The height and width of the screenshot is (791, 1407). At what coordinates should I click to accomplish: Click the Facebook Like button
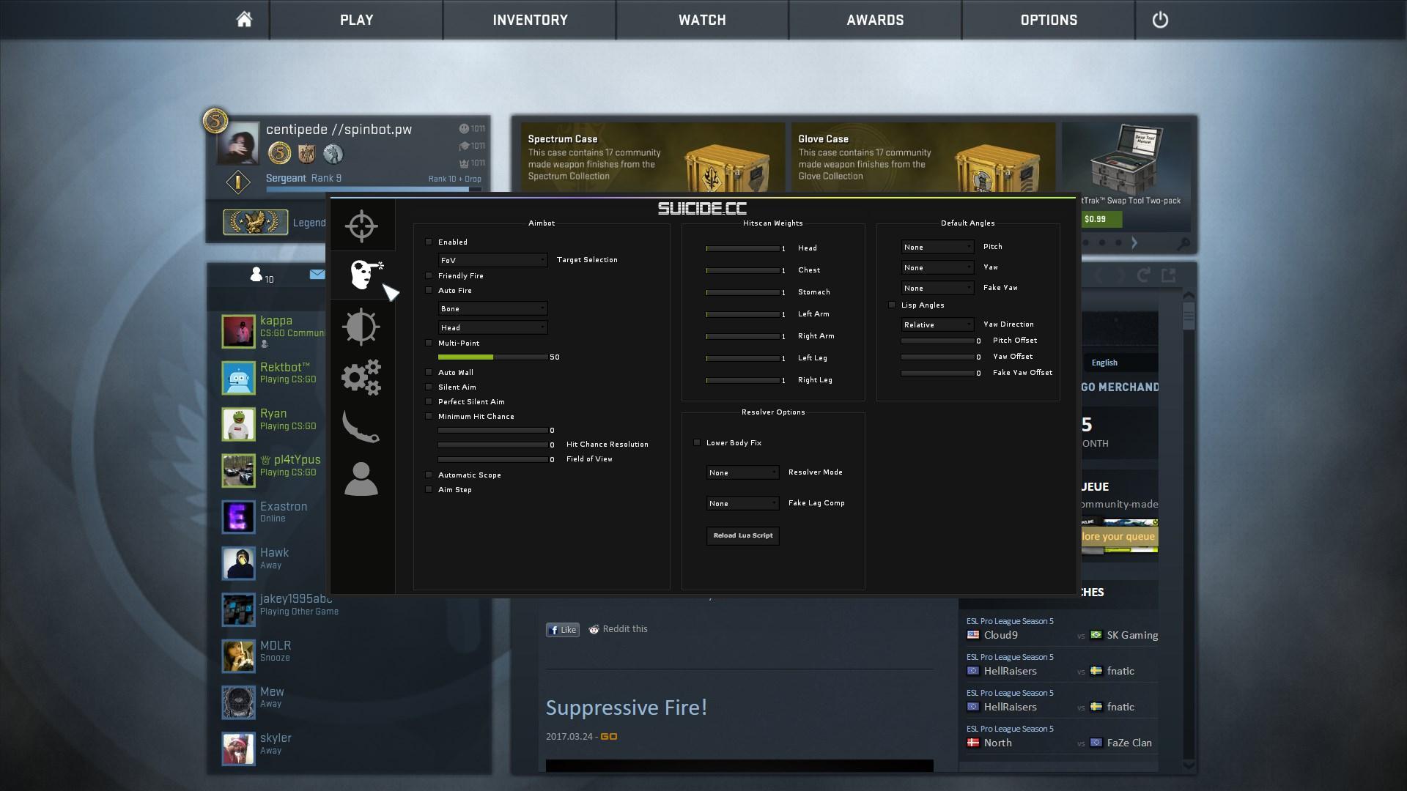(x=563, y=630)
